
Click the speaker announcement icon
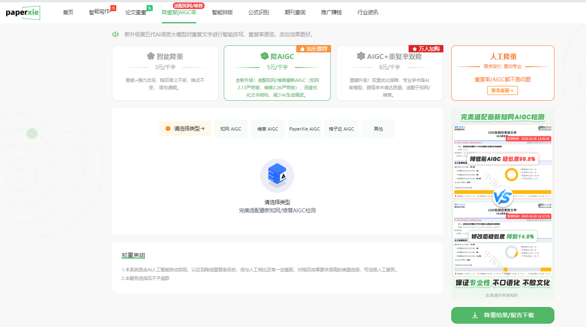pyautogui.click(x=116, y=34)
